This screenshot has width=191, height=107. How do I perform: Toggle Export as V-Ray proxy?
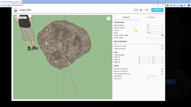pyautogui.click(x=162, y=69)
